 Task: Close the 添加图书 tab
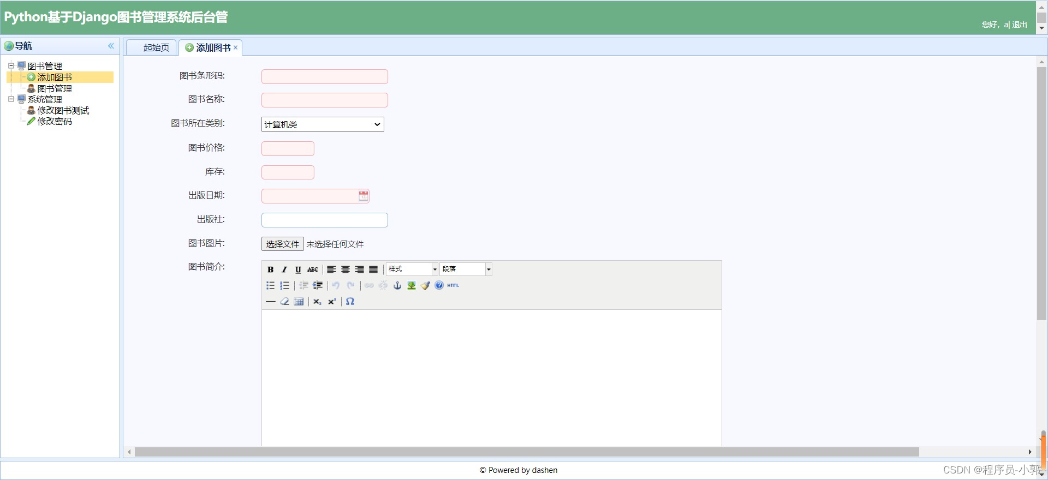coord(236,47)
